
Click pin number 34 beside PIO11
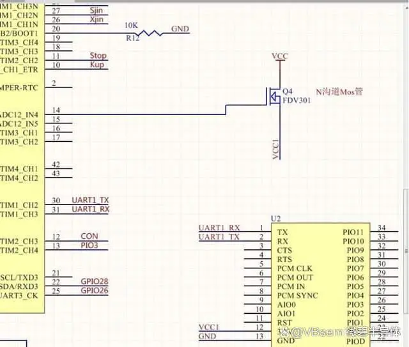click(x=382, y=228)
